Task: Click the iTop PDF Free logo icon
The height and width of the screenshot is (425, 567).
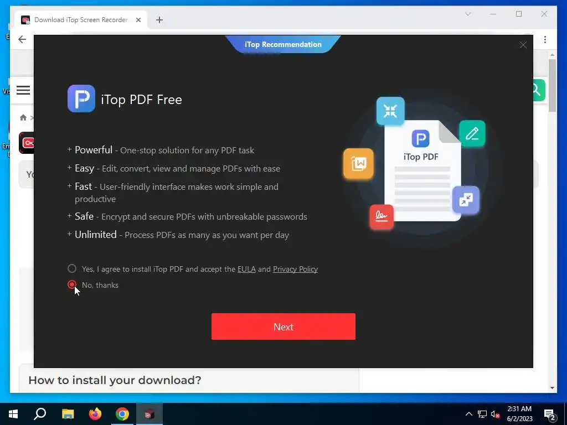Action: tap(81, 99)
